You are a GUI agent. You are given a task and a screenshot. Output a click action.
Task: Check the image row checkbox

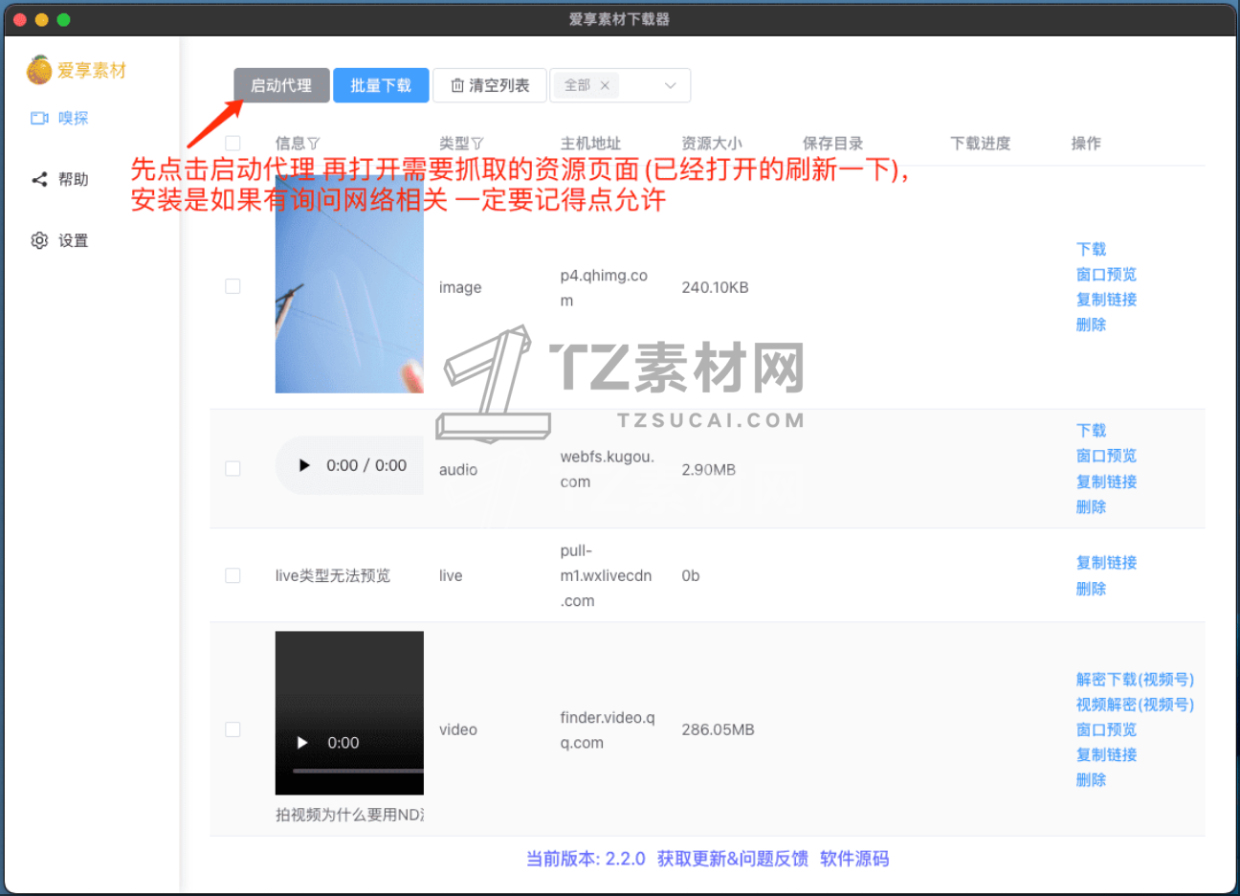[x=232, y=286]
